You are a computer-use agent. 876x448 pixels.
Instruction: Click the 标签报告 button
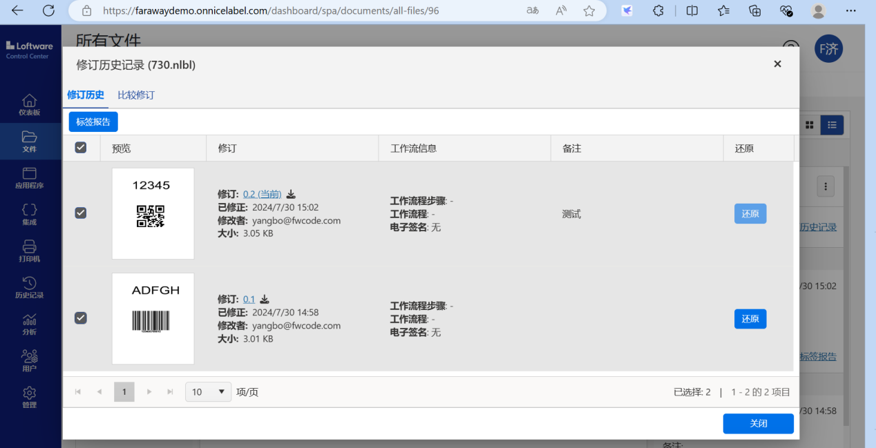[93, 121]
